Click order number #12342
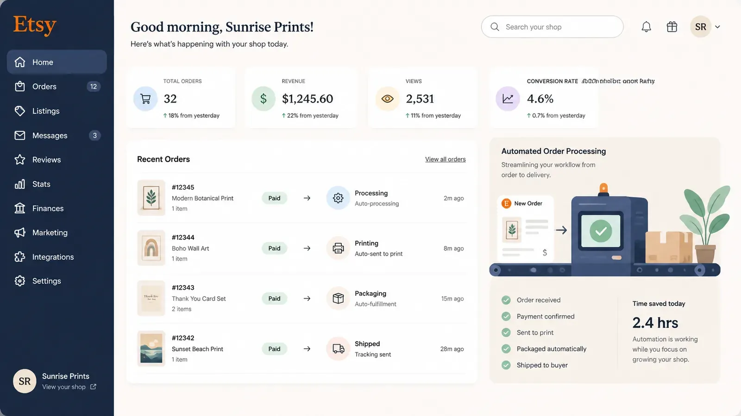The height and width of the screenshot is (416, 741). click(183, 338)
